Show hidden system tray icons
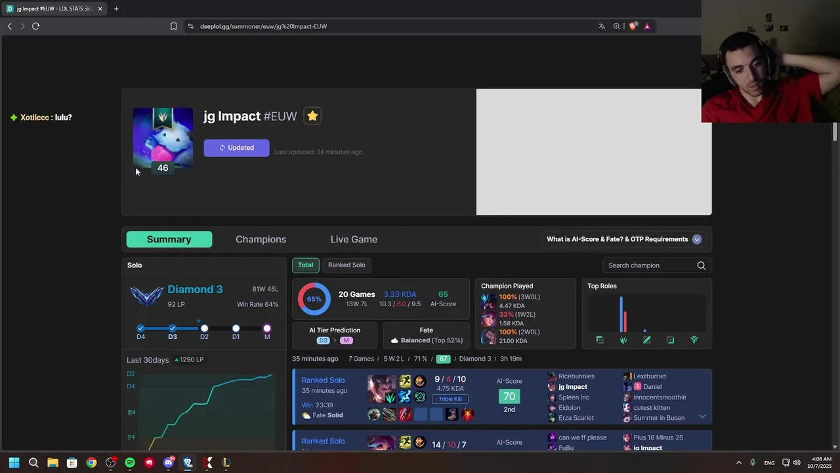 [x=738, y=462]
